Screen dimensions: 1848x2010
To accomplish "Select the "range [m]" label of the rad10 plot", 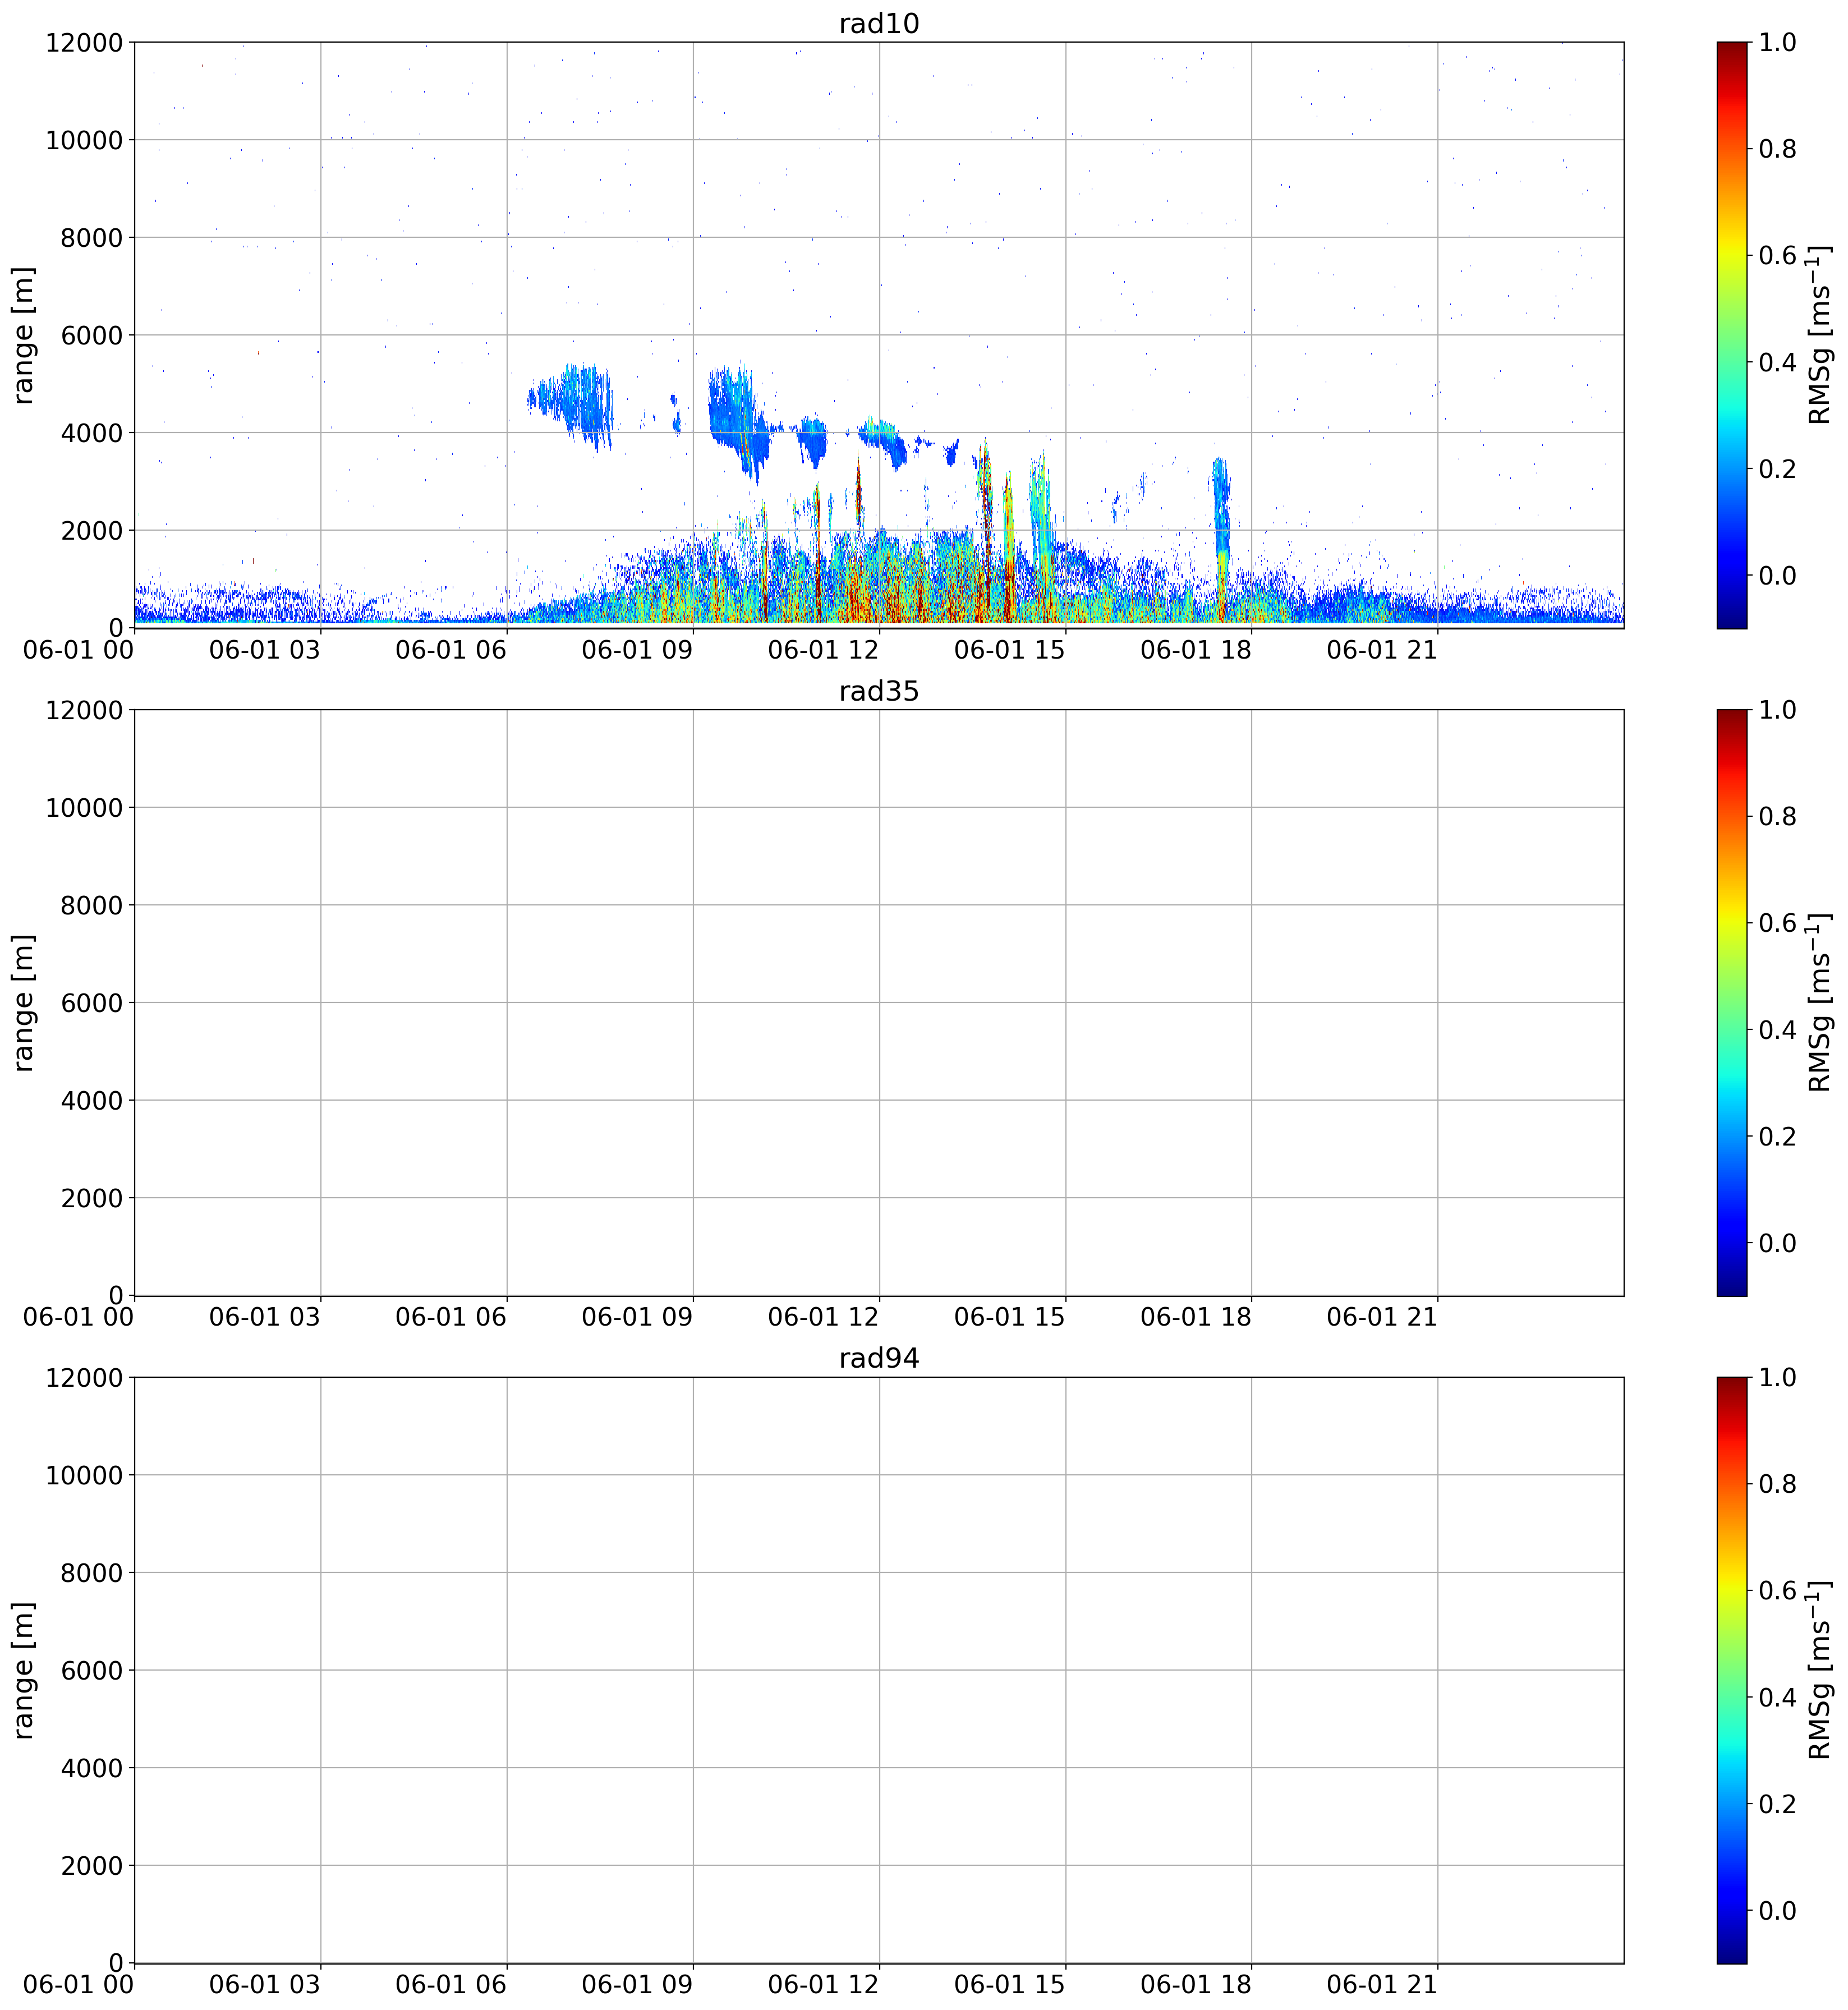I will point(23,335).
